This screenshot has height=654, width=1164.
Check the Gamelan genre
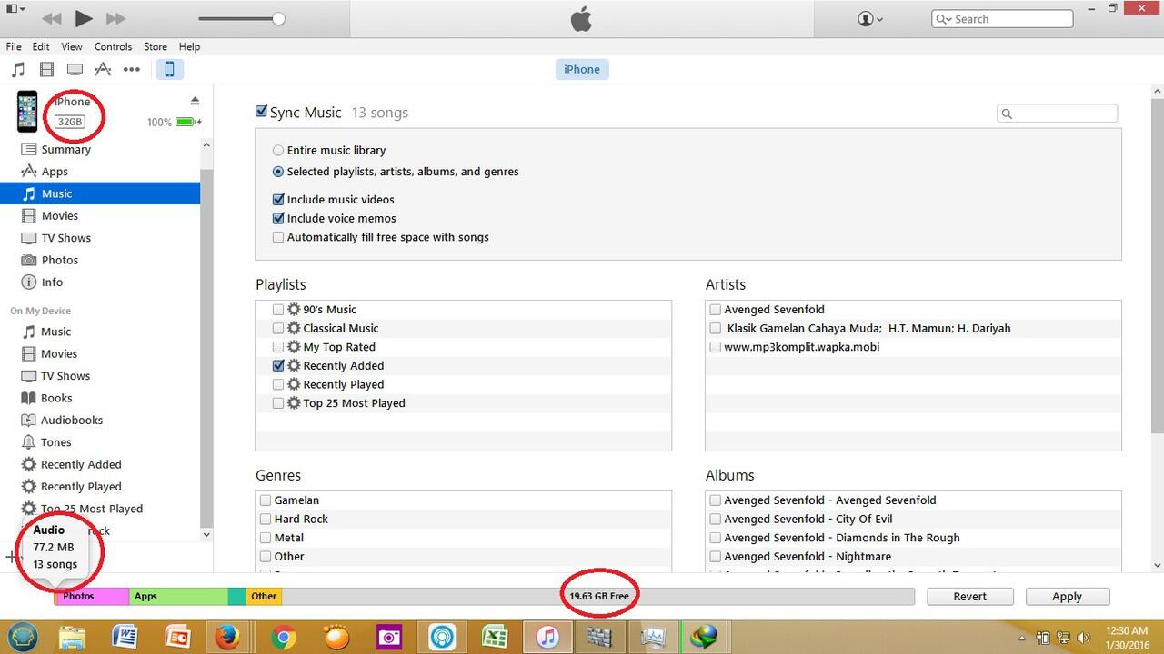[266, 500]
